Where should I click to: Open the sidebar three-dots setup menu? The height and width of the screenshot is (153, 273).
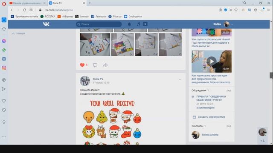click(4, 137)
